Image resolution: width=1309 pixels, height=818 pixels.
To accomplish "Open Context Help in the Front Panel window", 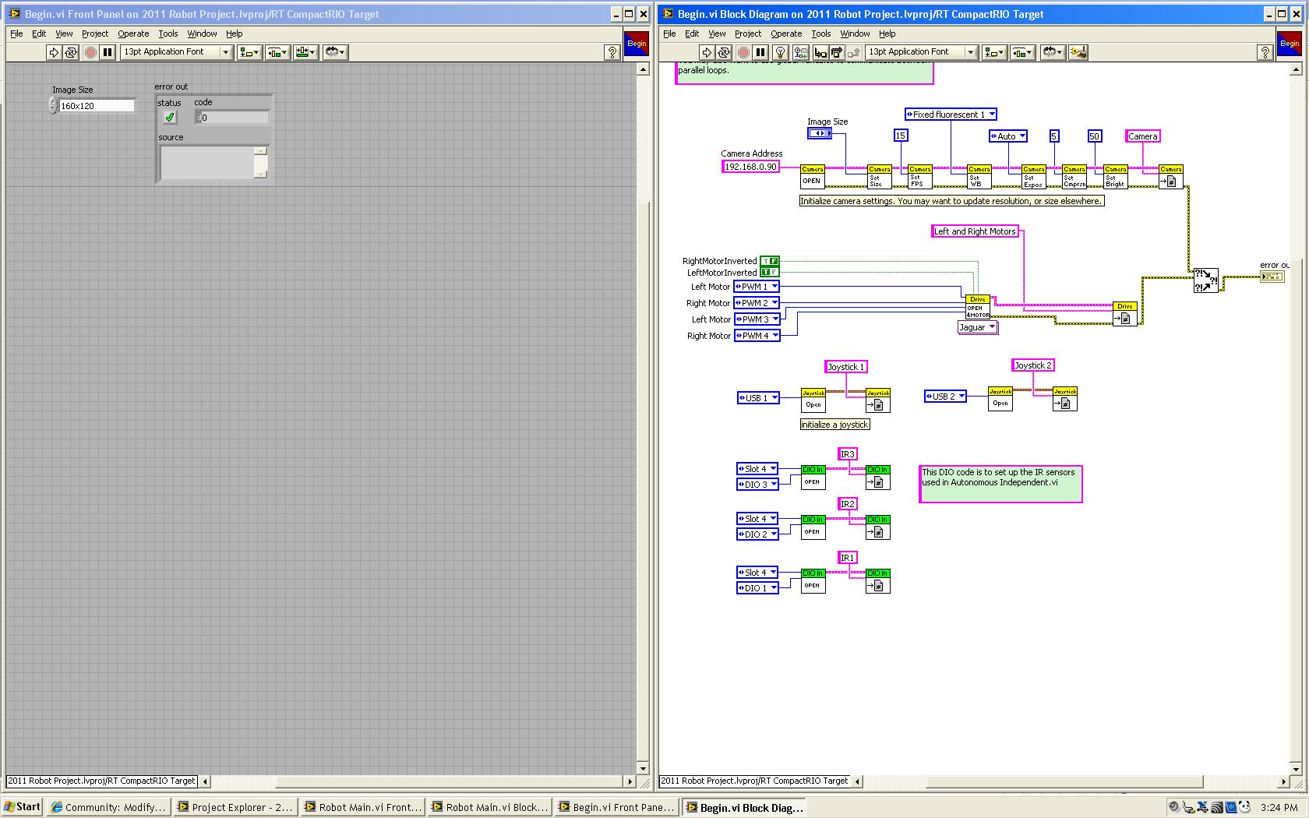I will pyautogui.click(x=612, y=52).
